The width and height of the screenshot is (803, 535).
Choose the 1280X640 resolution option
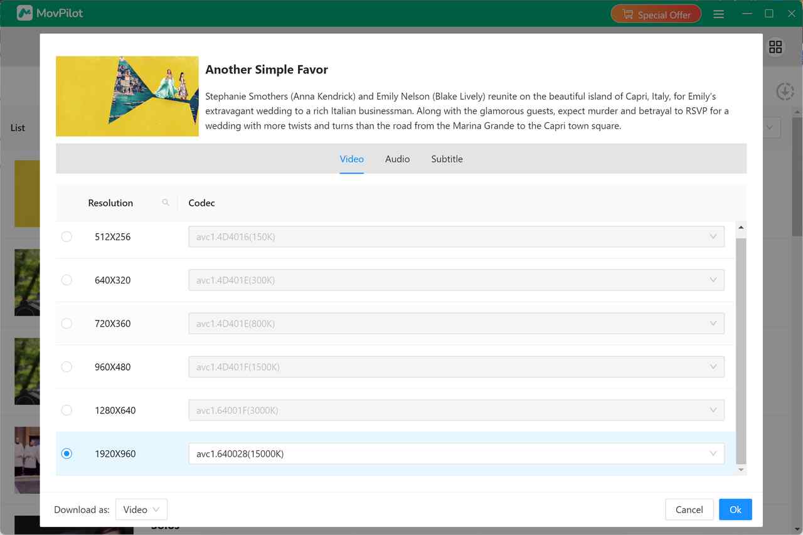coord(66,410)
